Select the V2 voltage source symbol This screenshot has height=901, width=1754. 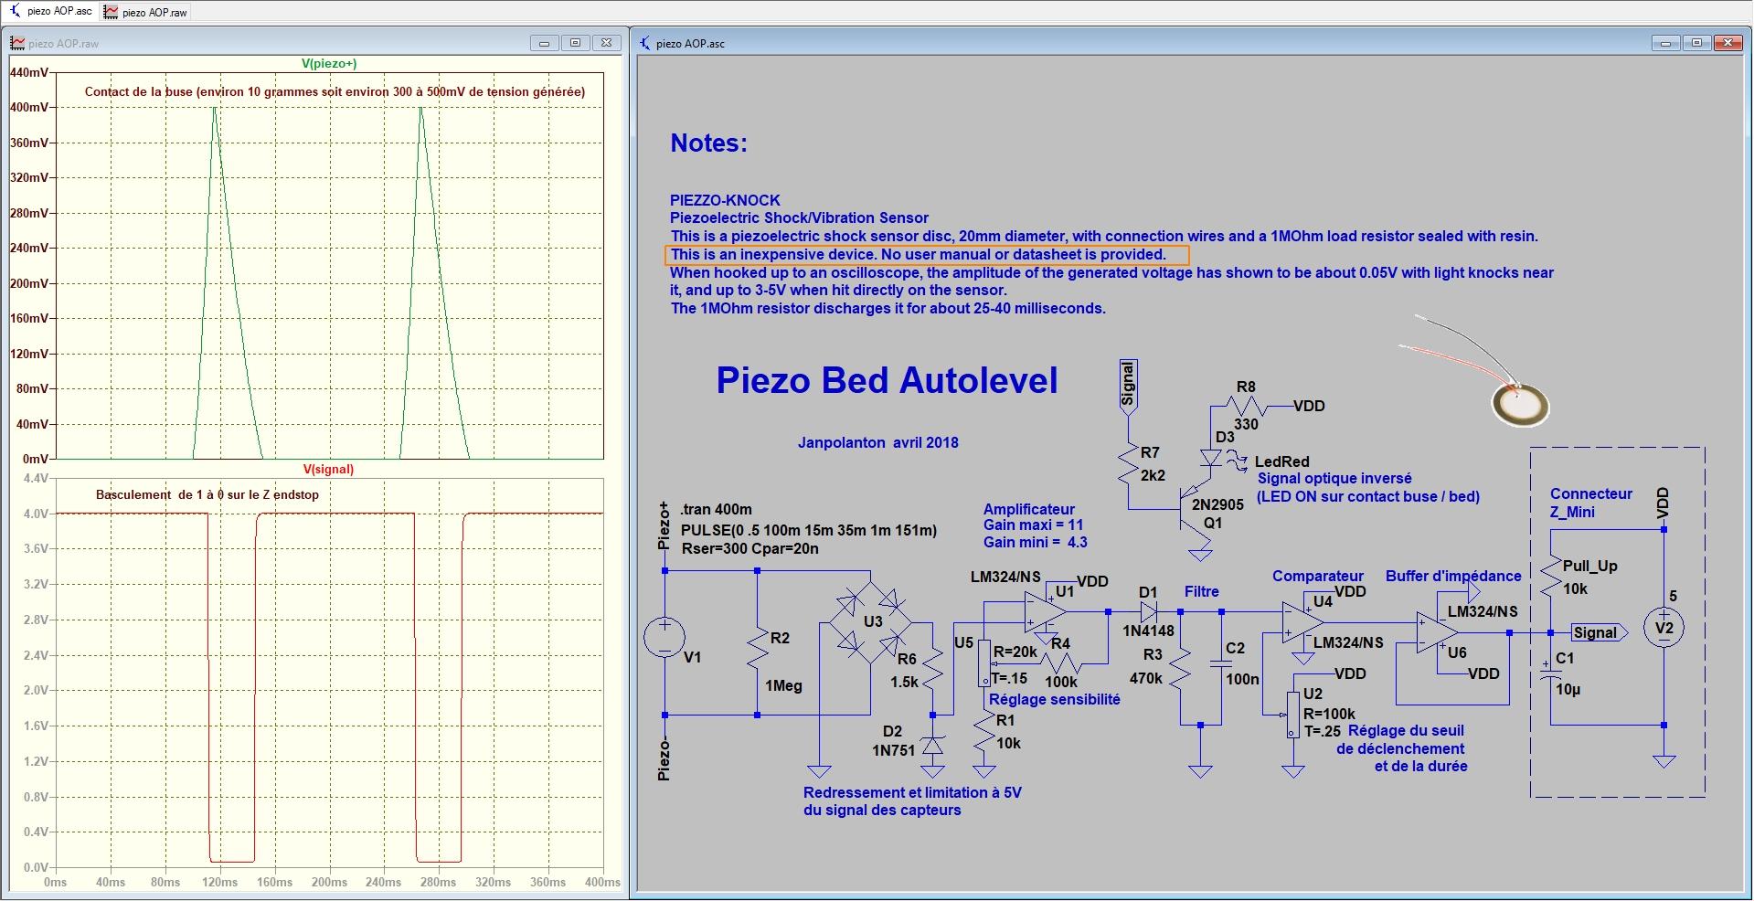1664,628
